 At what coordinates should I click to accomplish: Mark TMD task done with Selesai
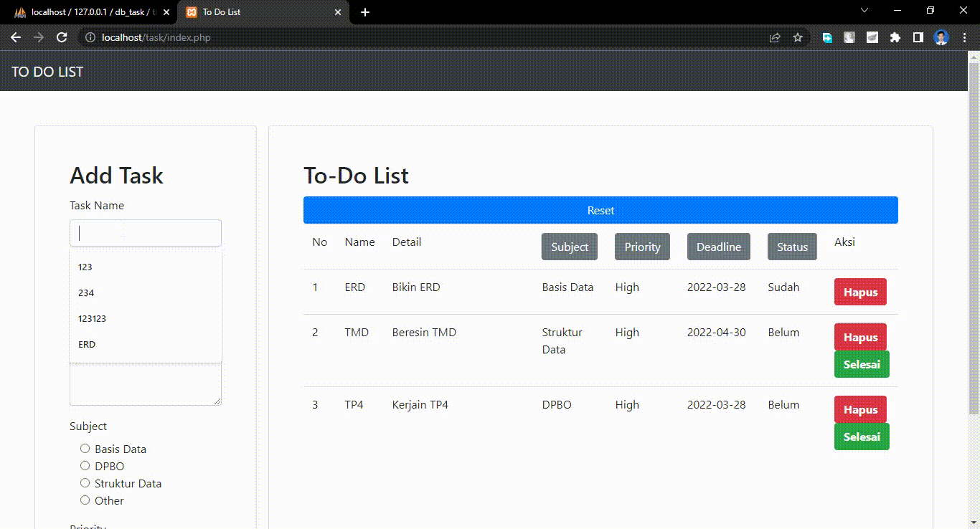click(862, 364)
